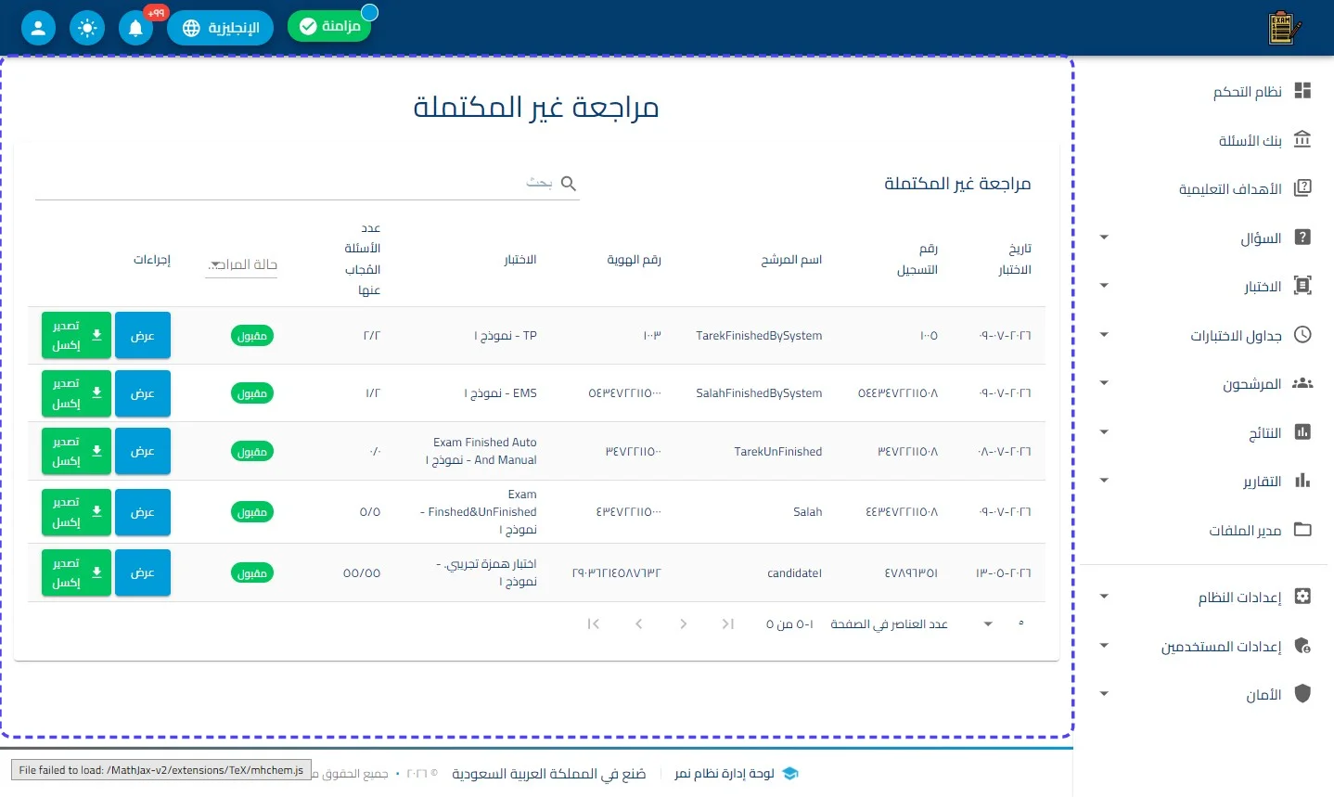Click the التقارير bar chart icon
This screenshot has height=797, width=1334.
pos(1302,481)
